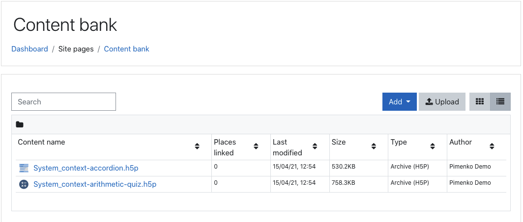Screen dimensions: 523x222
Task: Click the Upload button
Action: [x=442, y=102]
